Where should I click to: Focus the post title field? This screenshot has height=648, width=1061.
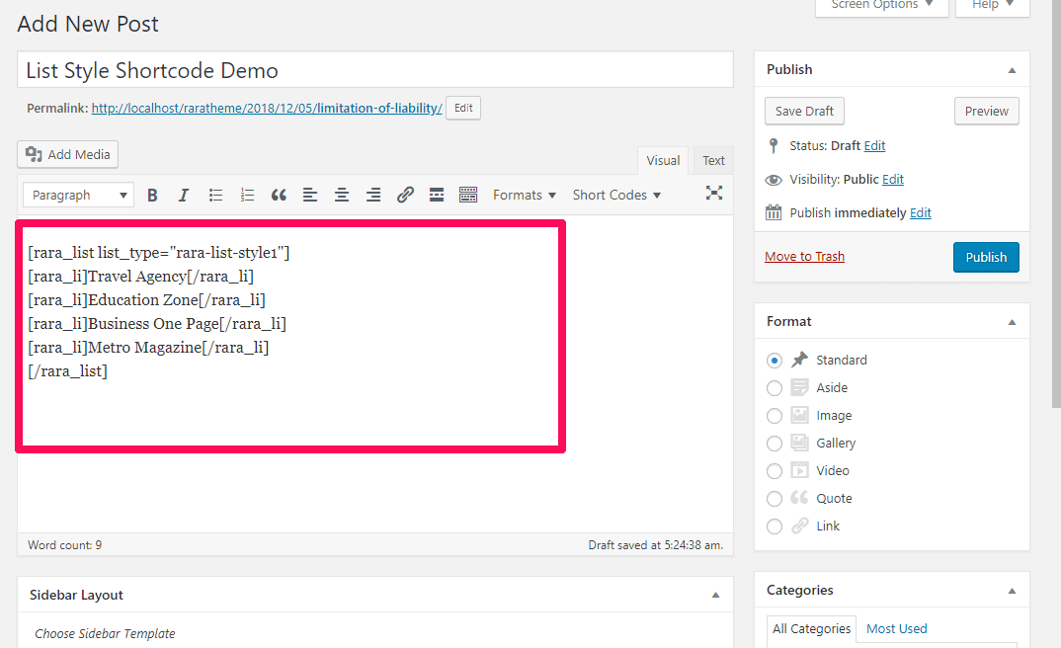click(x=375, y=70)
